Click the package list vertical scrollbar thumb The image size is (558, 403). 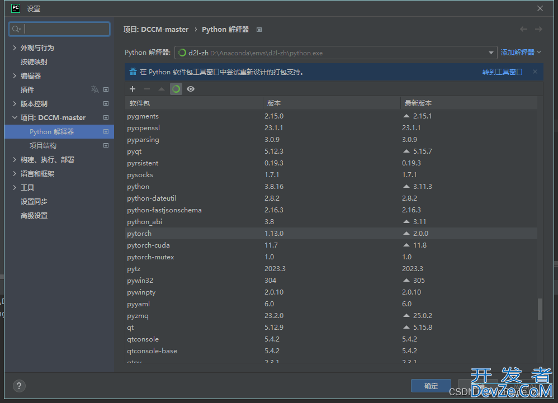pos(540,309)
